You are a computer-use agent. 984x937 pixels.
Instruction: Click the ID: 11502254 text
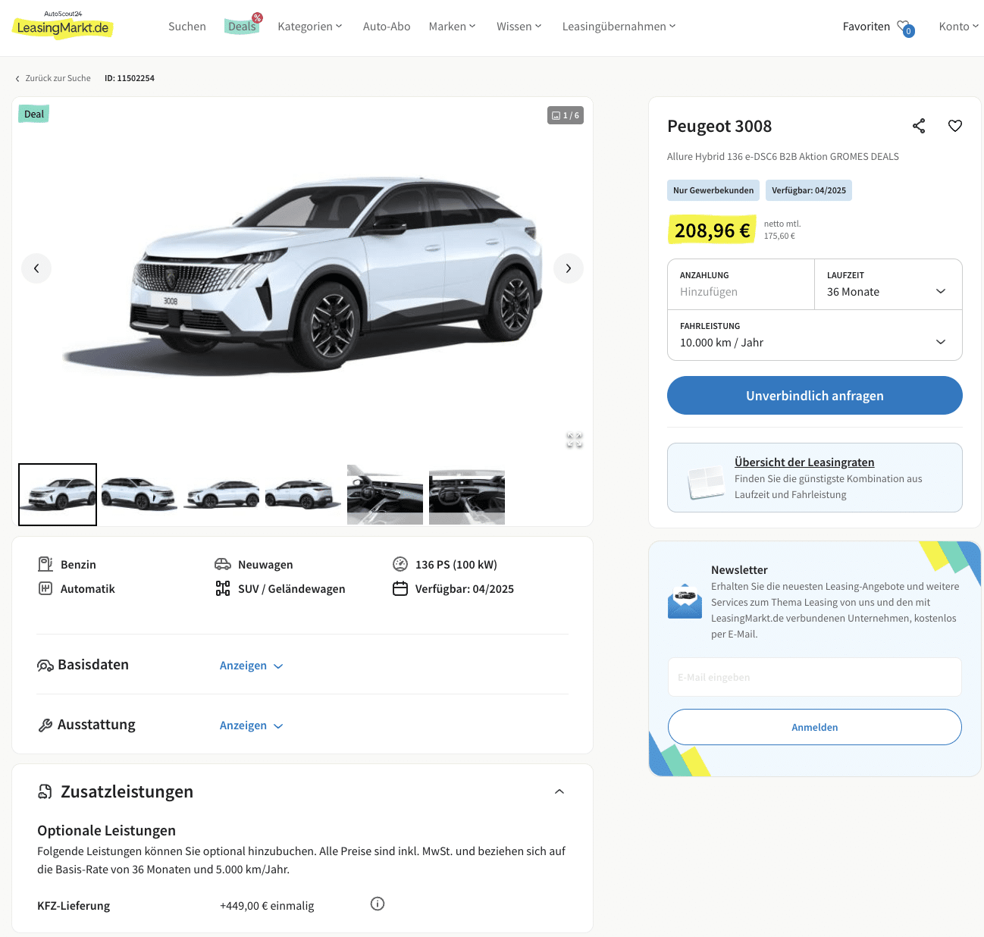(x=130, y=78)
